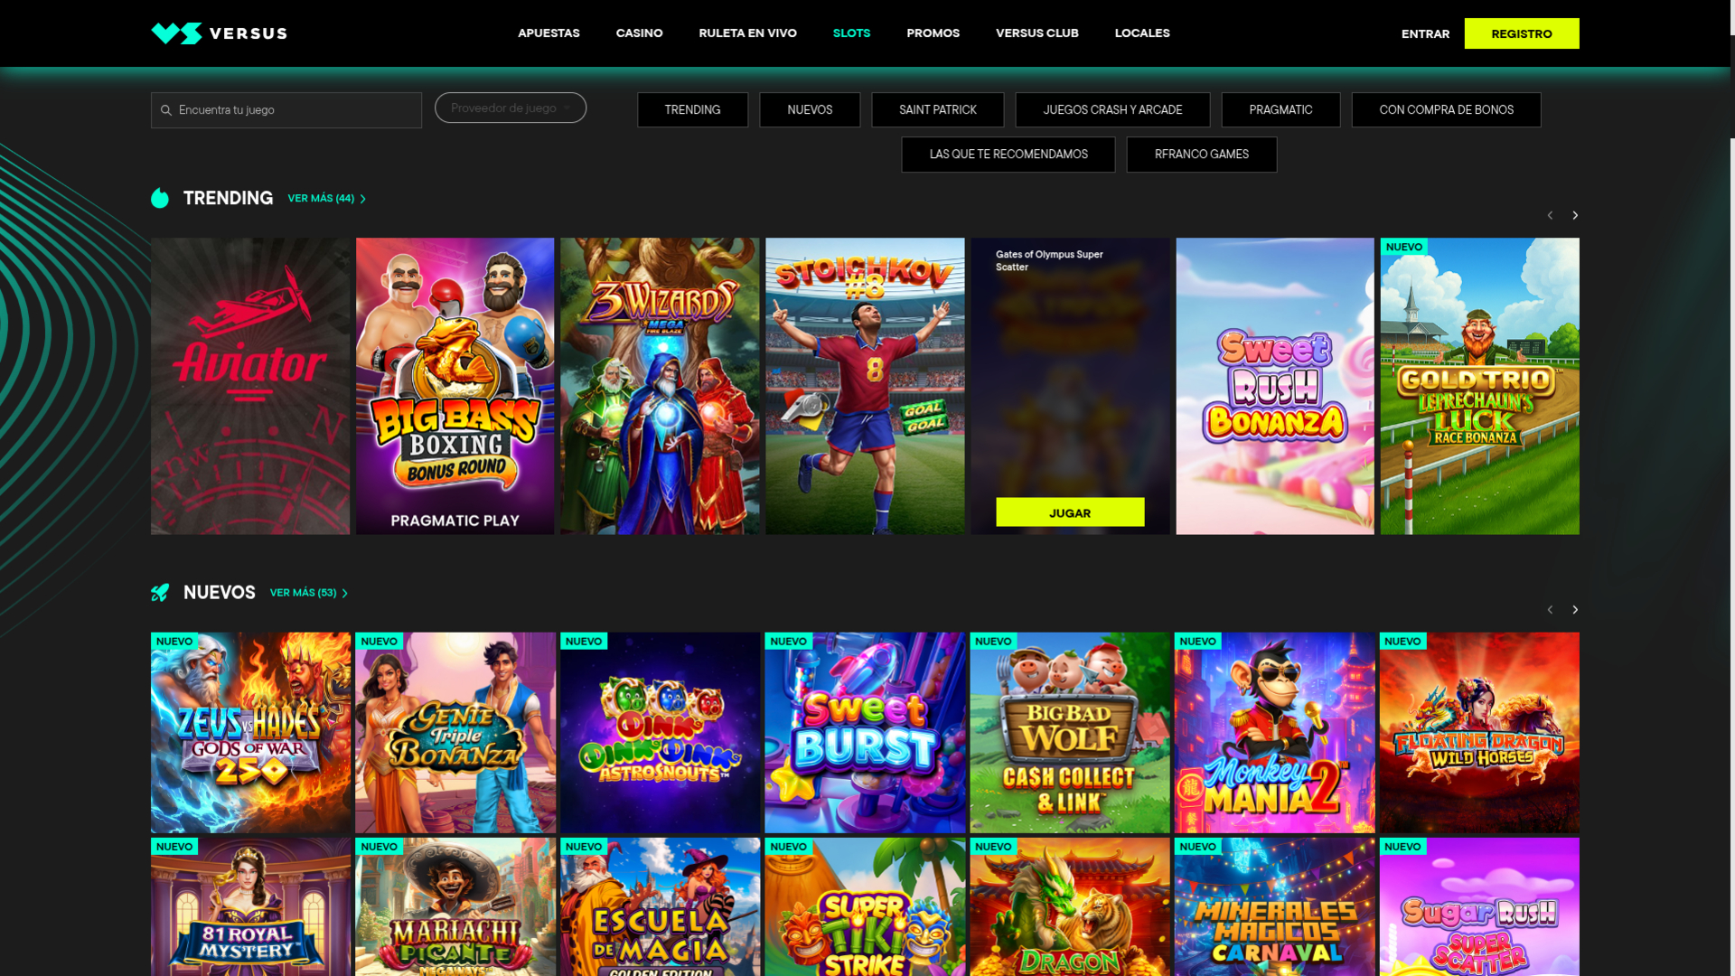Advance the Trending carousel with right arrow
This screenshot has height=976, width=1735.
[x=1575, y=215]
